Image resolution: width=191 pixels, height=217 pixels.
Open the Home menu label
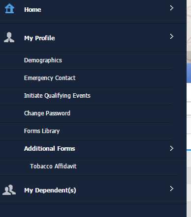pyautogui.click(x=32, y=10)
